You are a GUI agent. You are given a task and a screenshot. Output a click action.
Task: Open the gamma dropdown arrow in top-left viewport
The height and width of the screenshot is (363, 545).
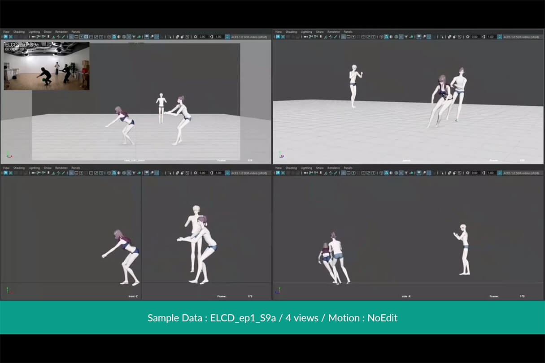[x=210, y=37]
